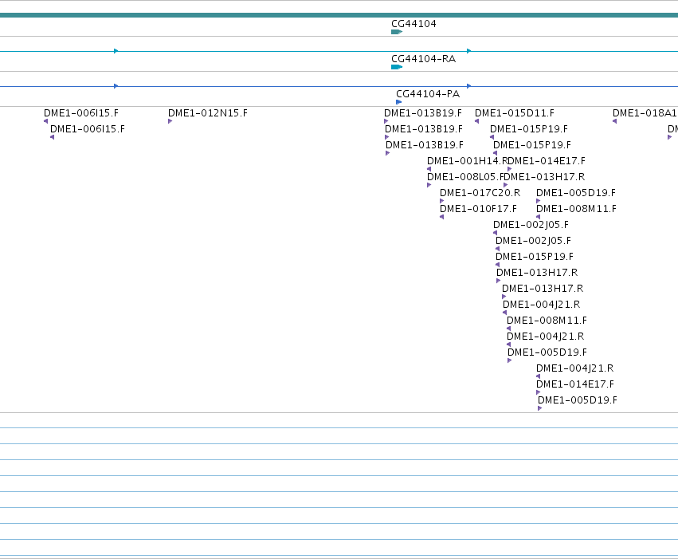Open the CG44104 gene label

pos(413,24)
